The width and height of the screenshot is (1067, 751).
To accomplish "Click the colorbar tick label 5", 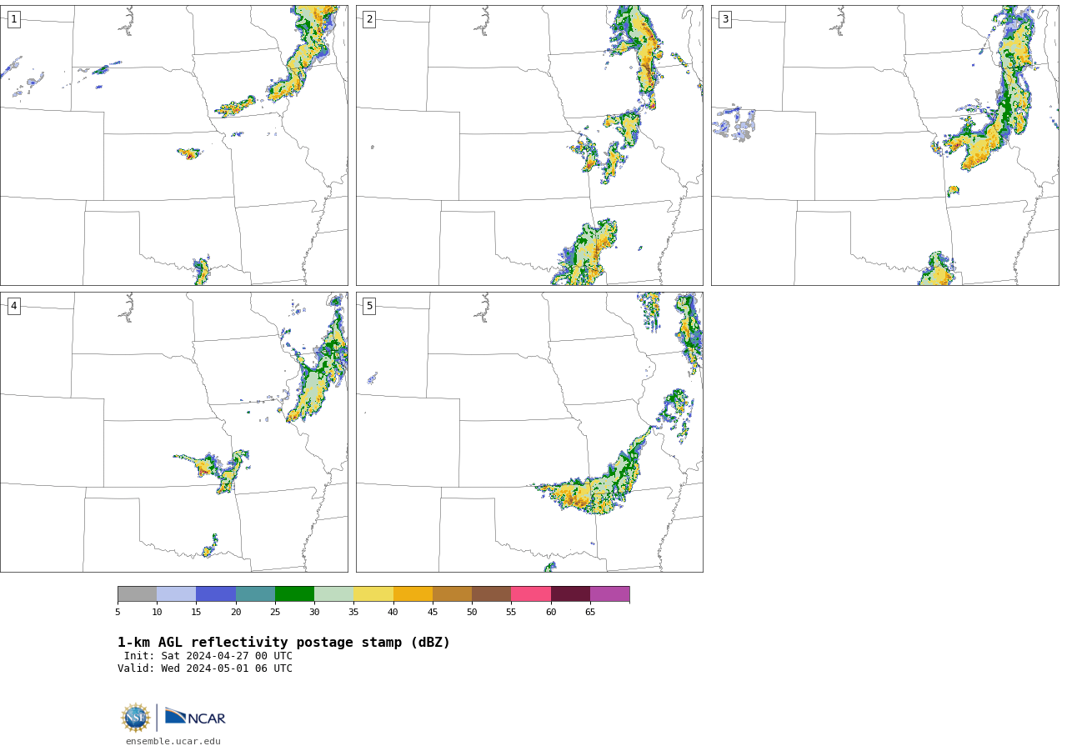I will tap(118, 613).
